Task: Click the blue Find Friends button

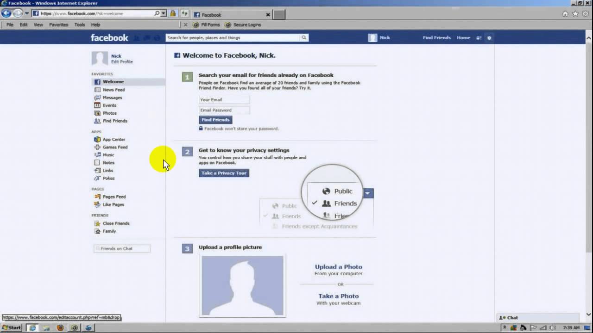Action: [215, 120]
